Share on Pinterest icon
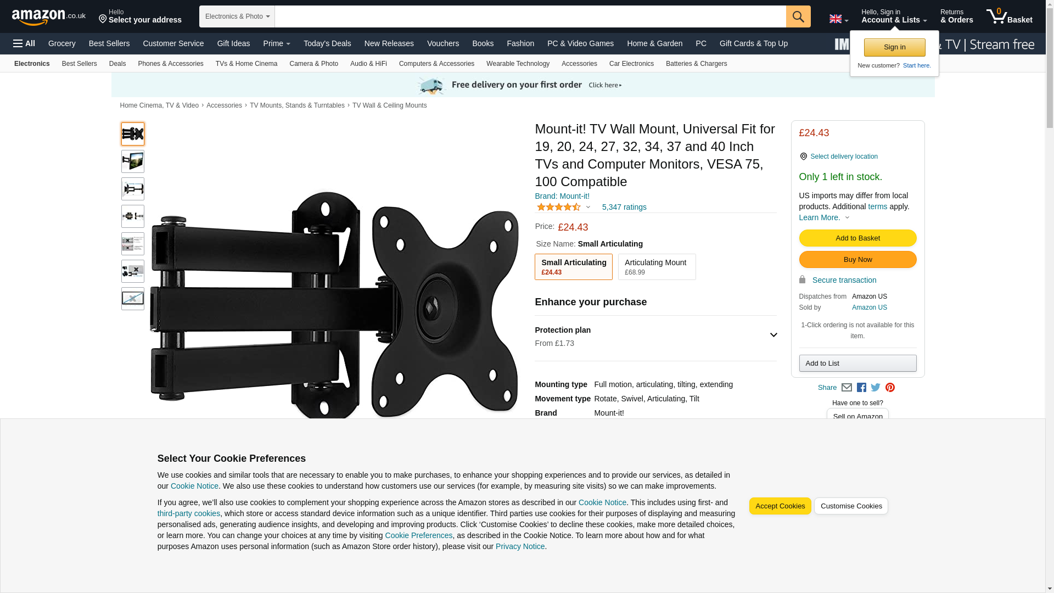This screenshot has width=1054, height=593. (889, 388)
